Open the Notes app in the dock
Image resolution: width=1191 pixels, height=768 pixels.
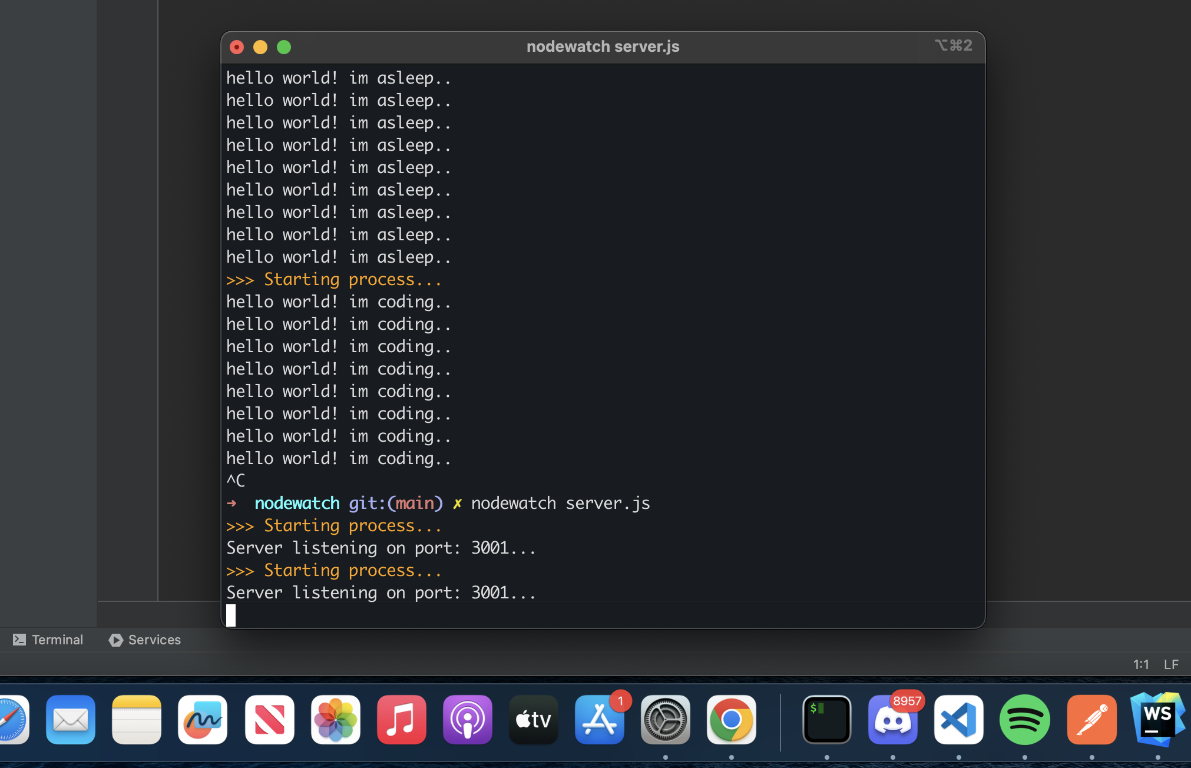(x=137, y=720)
